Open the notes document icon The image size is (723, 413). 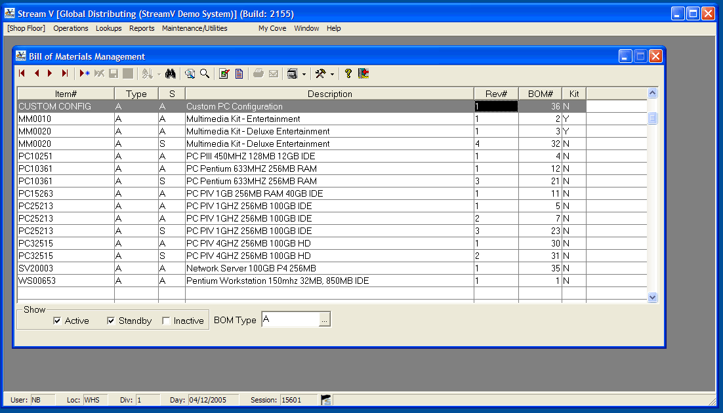pos(239,73)
